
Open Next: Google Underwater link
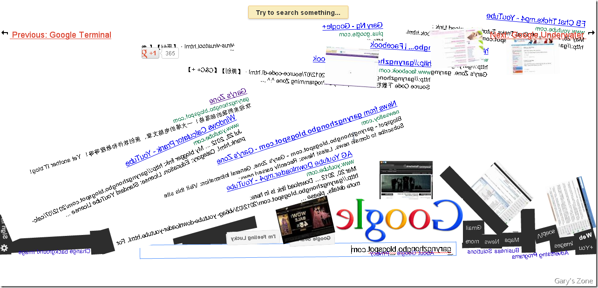537,35
